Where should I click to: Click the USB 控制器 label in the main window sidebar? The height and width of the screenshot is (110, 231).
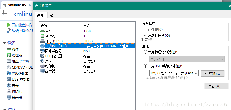(x=21, y=80)
